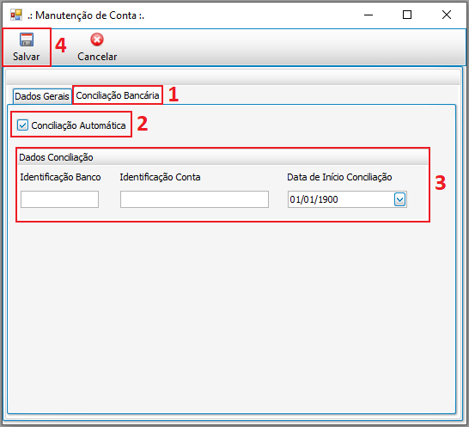Enable the Conciliação Automática checkbox
469x427 pixels.
pos(22,125)
